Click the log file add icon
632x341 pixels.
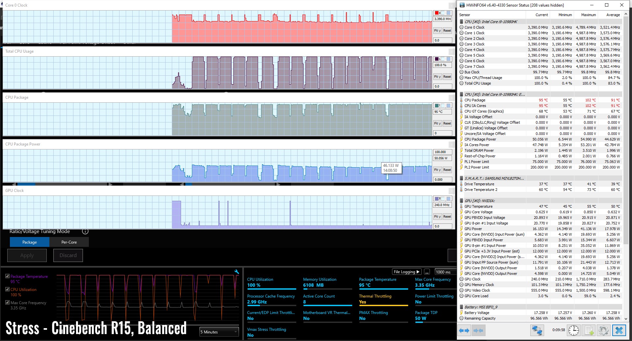(x=589, y=330)
